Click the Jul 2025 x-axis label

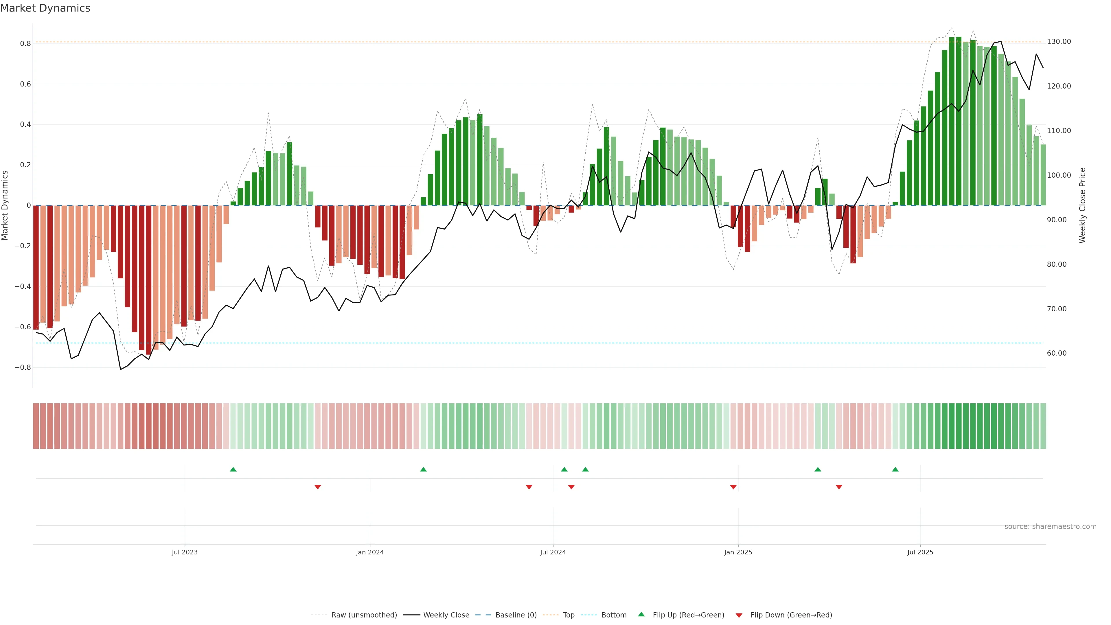[x=920, y=552]
